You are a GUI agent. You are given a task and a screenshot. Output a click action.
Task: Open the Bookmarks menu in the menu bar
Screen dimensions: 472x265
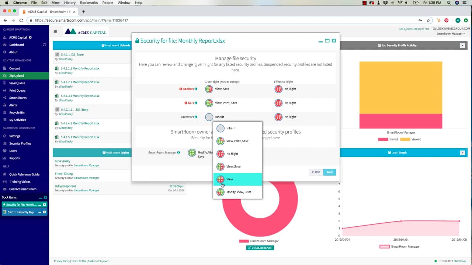(89, 3)
